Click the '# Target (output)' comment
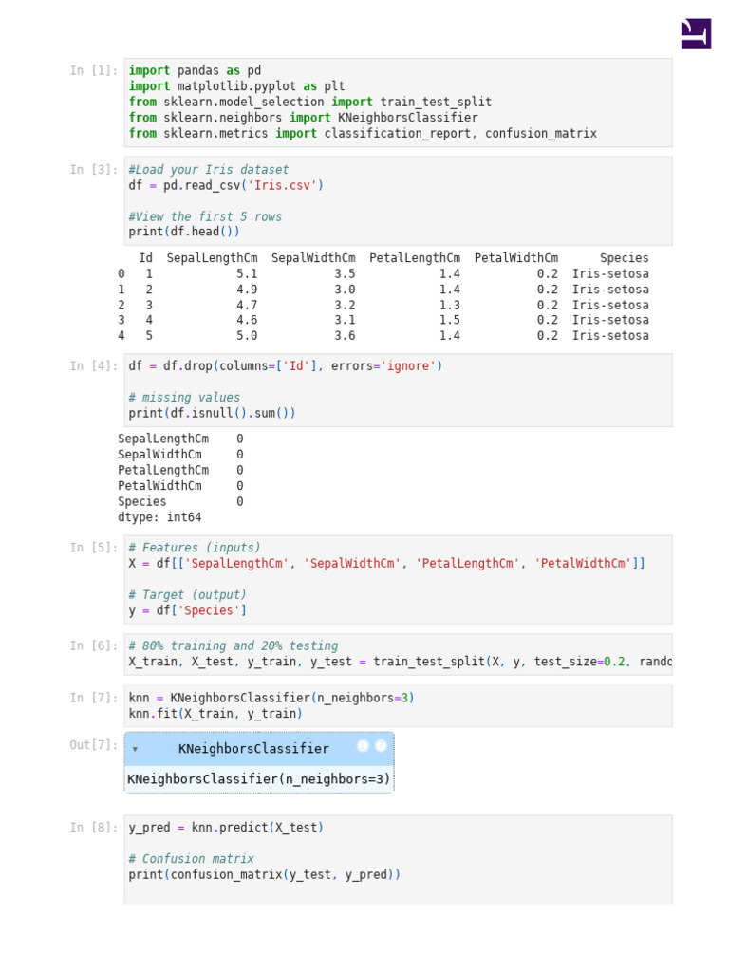The width and height of the screenshot is (729, 972). pyautogui.click(x=187, y=595)
